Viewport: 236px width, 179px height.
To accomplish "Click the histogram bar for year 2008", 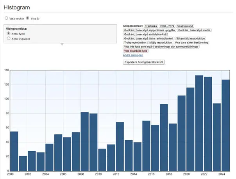I will 84,141.
